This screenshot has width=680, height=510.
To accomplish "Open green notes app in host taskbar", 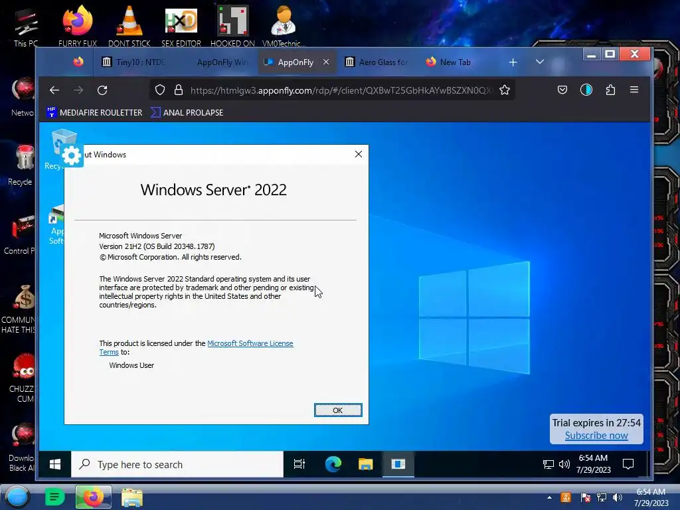I will (54, 497).
